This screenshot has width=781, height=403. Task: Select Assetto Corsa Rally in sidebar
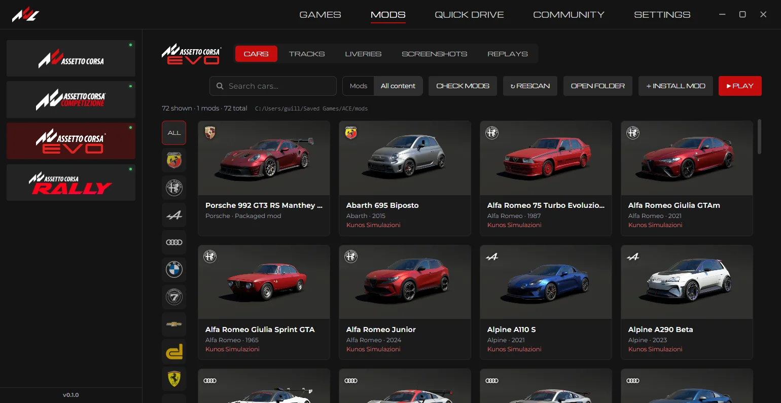71,182
